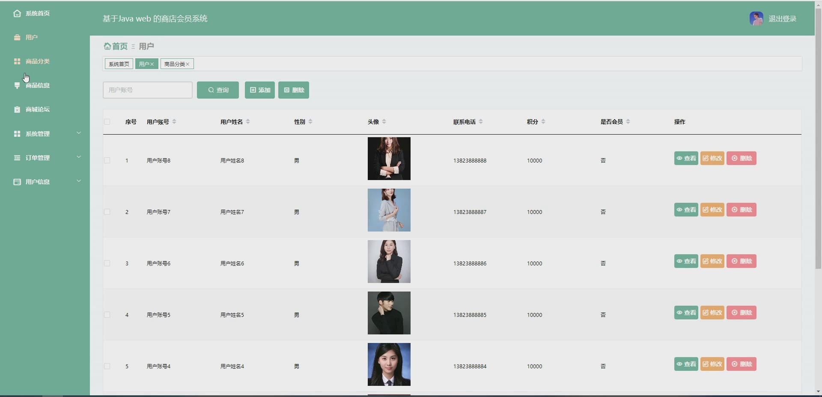Image resolution: width=822 pixels, height=397 pixels.
Task: Edit 用户账号4 using 修改
Action: point(712,364)
